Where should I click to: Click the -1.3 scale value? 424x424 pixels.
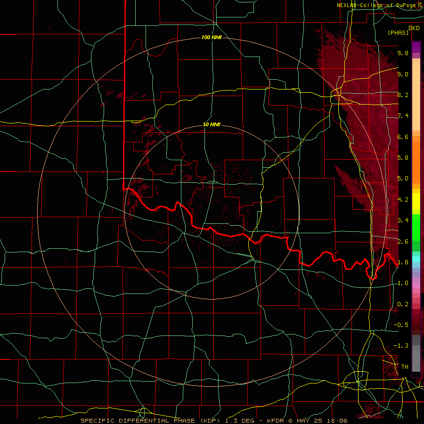401,346
